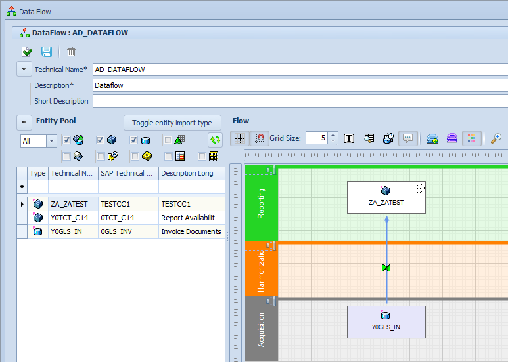Click the add layer icon with green plus
The height and width of the screenshot is (362, 508).
(432, 138)
